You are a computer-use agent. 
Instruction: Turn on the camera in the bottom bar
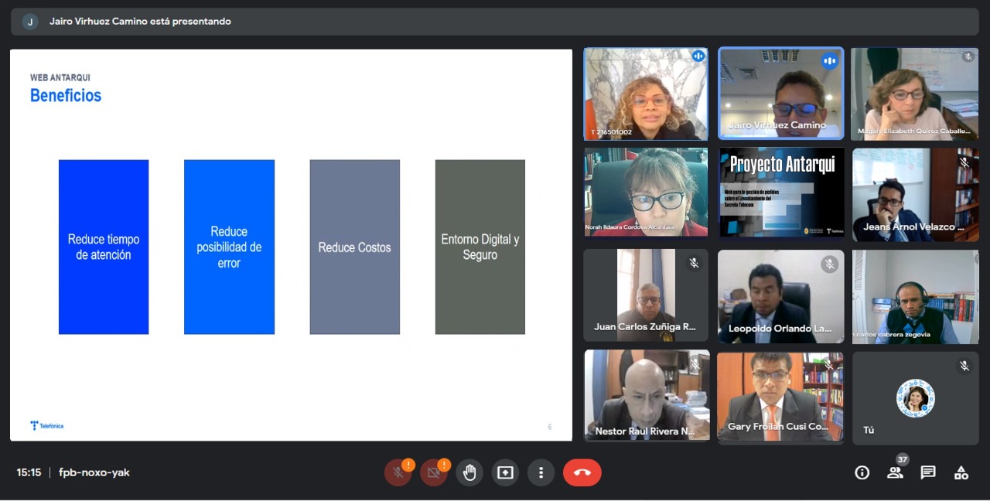433,472
